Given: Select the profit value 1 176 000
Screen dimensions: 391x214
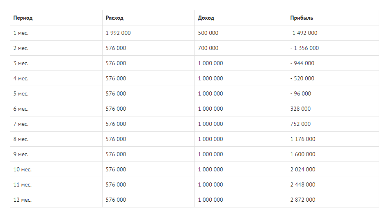Looking at the screenshot, I should pyautogui.click(x=303, y=139).
